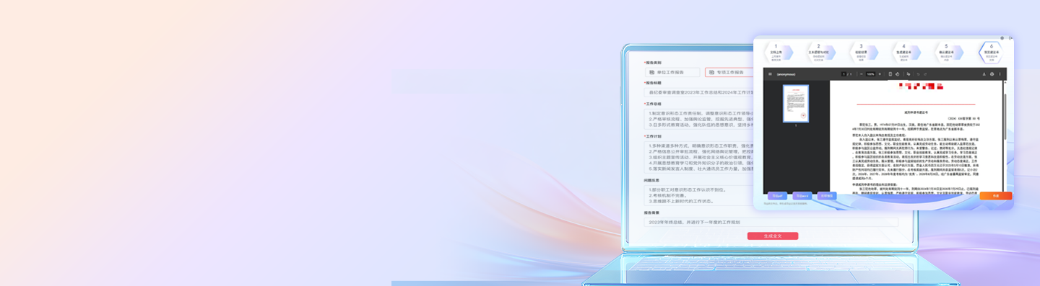1040x286 pixels.
Task: Click the fit-to-page icon in PDF toolbar
Action: coord(890,74)
